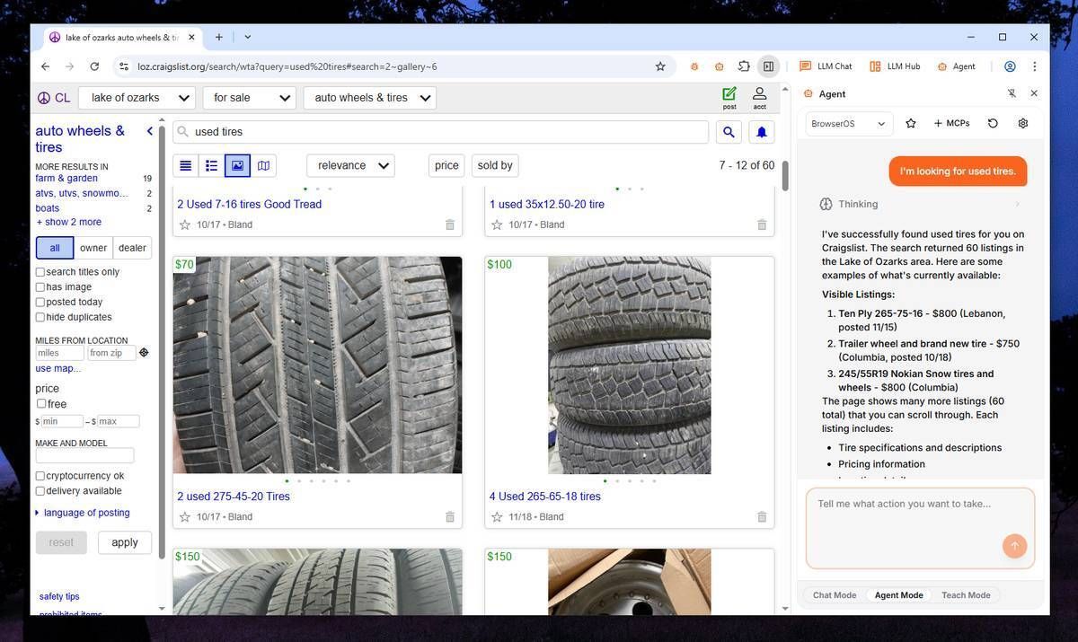Favorite the BrowserOS provider star icon

(911, 123)
